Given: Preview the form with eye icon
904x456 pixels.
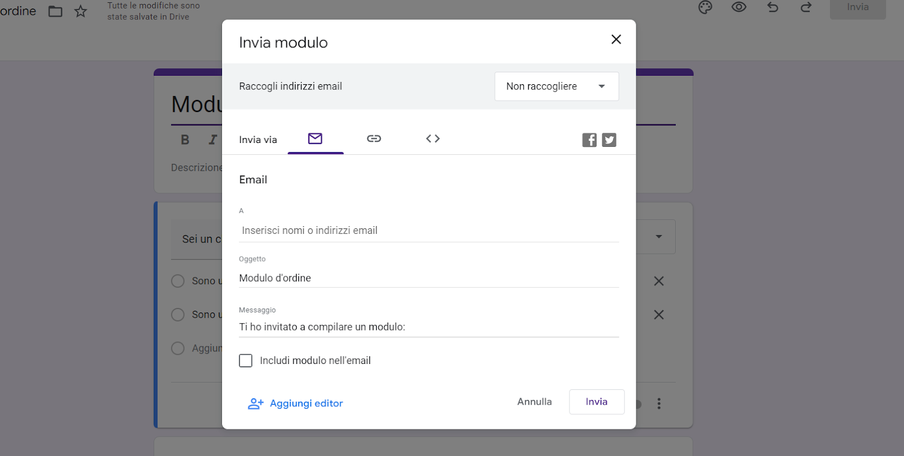Looking at the screenshot, I should pos(739,7).
